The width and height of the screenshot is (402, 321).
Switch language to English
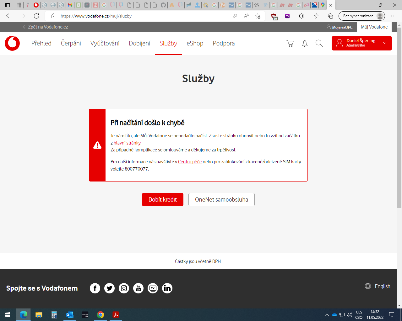[378, 286]
